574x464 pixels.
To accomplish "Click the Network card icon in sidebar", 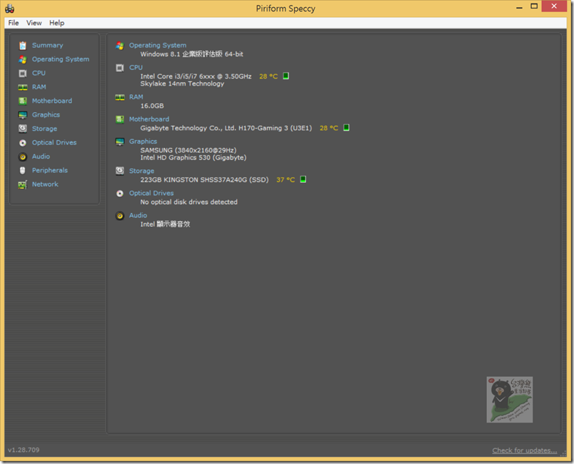I will [23, 184].
